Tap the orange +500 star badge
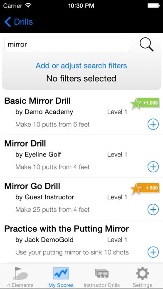Image resolution: width=163 pixels, height=289 pixels. point(145,189)
